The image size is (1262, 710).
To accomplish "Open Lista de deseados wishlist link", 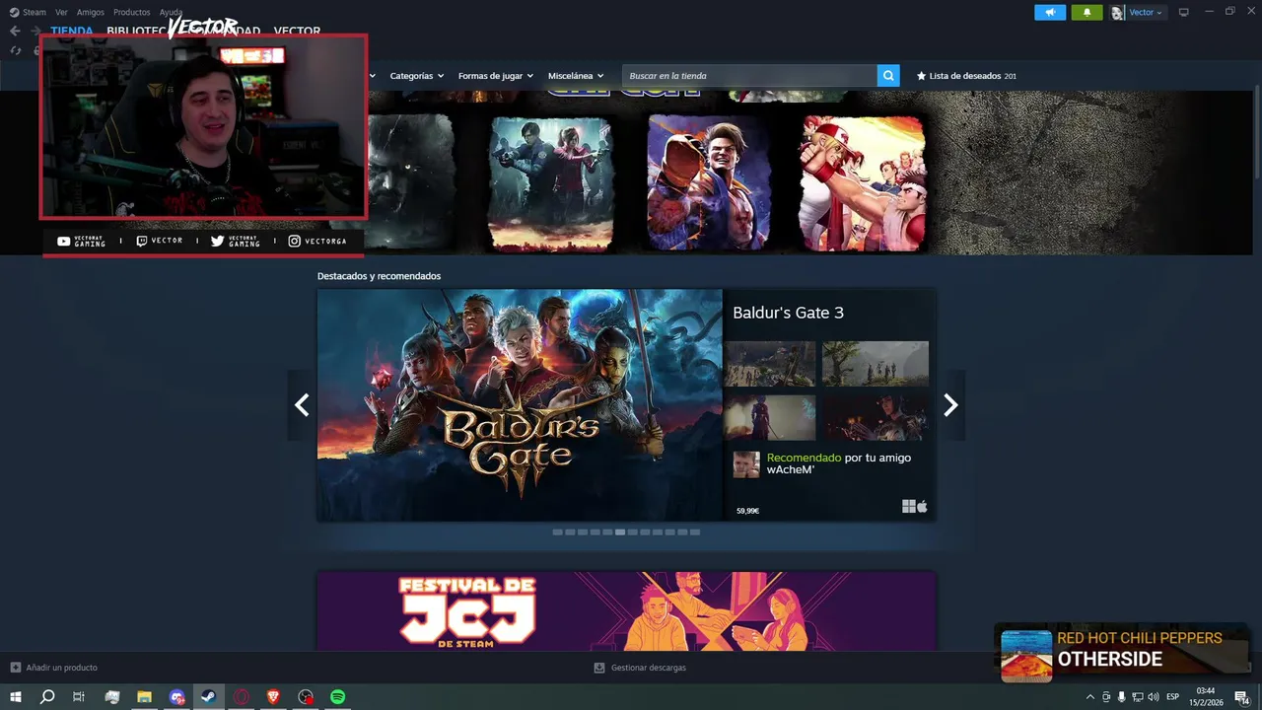I will click(966, 76).
